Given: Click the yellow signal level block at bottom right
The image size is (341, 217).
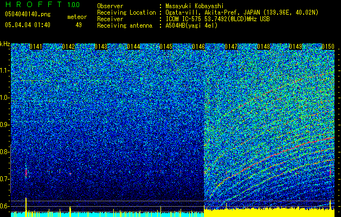Looking at the screenshot, I should pos(269,213).
